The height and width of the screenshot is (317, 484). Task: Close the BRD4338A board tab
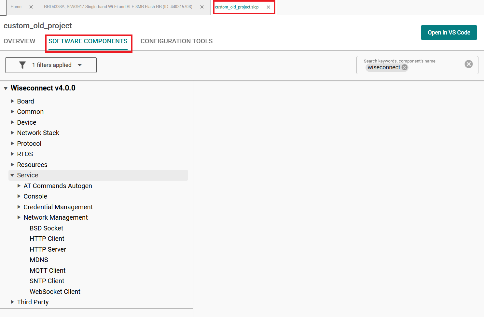202,7
